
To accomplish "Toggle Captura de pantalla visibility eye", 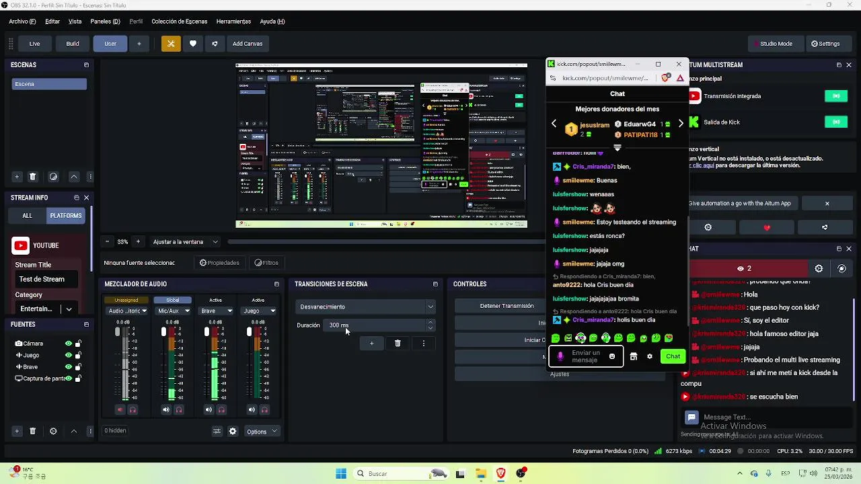I will click(x=68, y=378).
